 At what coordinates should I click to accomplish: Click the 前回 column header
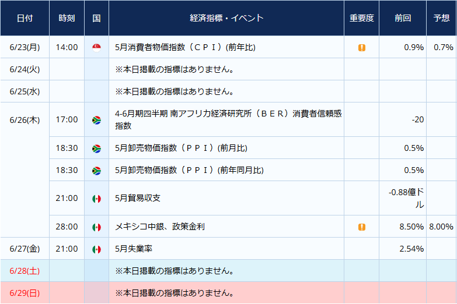(x=403, y=18)
